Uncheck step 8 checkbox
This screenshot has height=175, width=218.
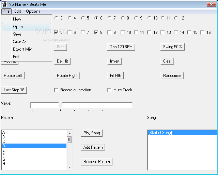click(x=96, y=33)
